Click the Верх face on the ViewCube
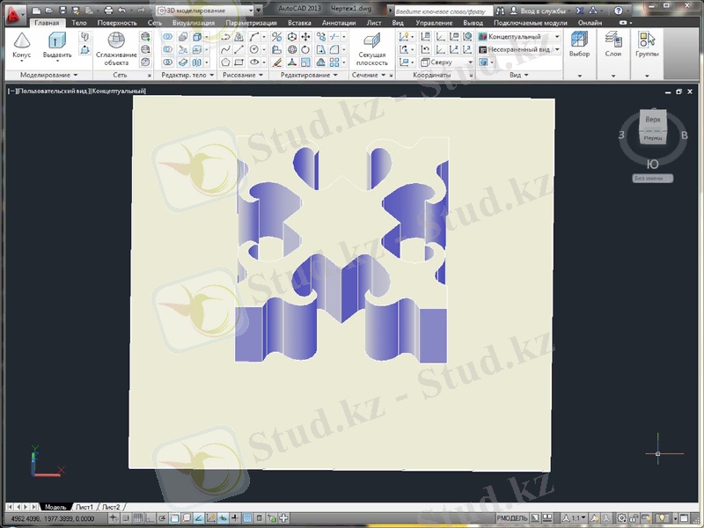704x528 pixels. tap(653, 119)
